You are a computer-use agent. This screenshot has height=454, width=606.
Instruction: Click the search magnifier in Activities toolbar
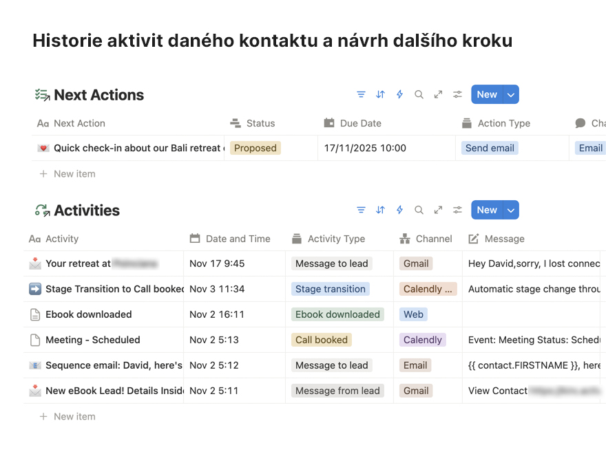[x=419, y=210]
